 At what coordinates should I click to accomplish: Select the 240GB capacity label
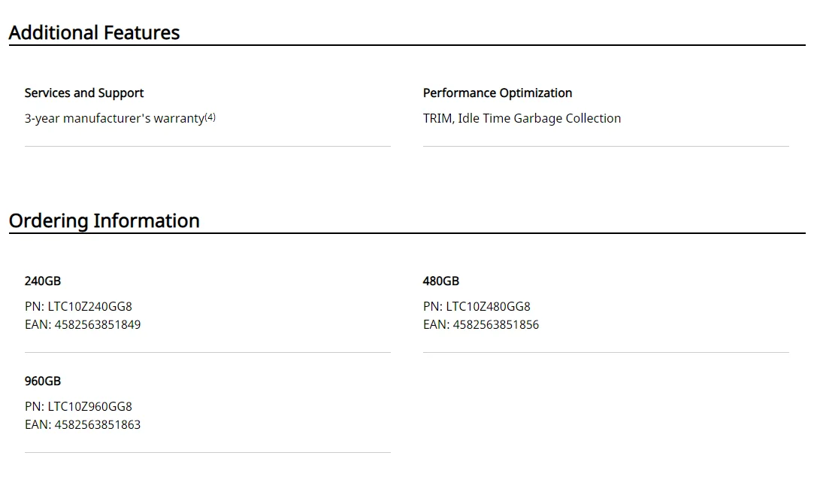pos(43,281)
